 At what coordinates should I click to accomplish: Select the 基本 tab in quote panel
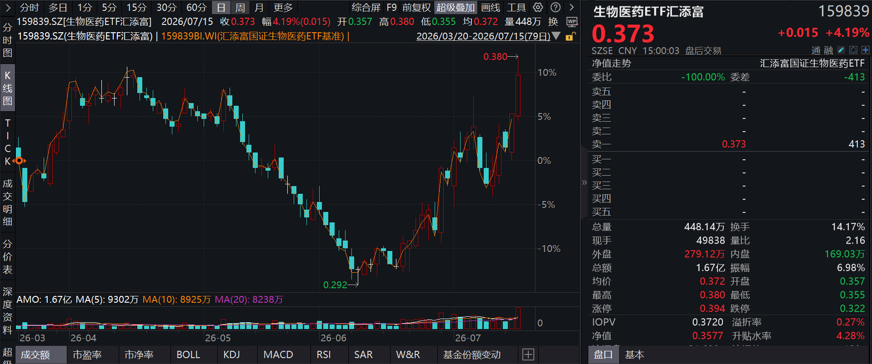634,354
